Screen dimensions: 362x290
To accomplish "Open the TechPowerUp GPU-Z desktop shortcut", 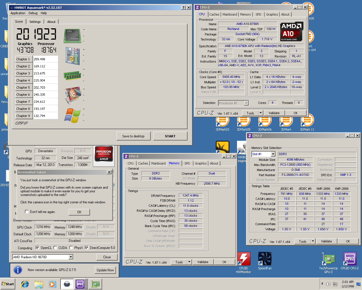I will (328, 263).
